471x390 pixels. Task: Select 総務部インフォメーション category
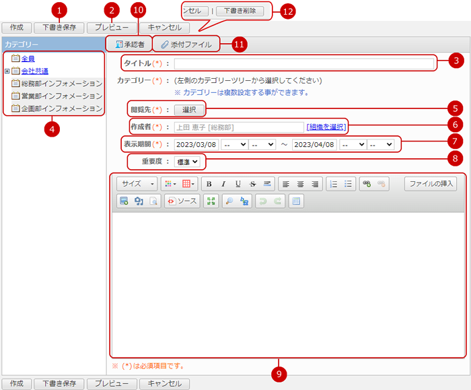(61, 84)
